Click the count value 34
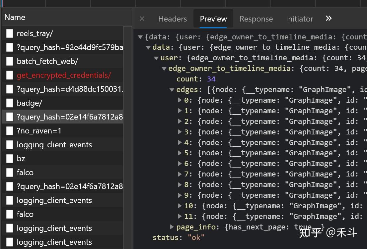367x249 pixels. [211, 79]
